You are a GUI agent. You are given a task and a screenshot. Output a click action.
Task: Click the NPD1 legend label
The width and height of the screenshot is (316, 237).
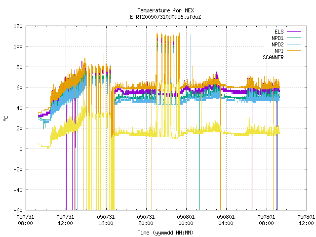pos(277,38)
